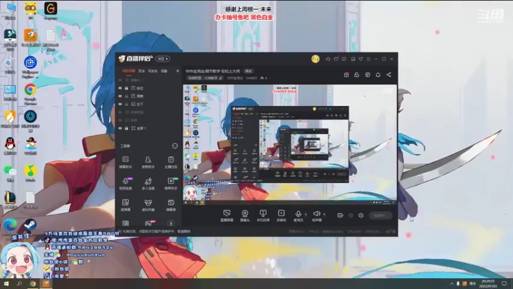The image size is (513, 289).
Task: Click the user avatar in title bar
Action: (315, 59)
